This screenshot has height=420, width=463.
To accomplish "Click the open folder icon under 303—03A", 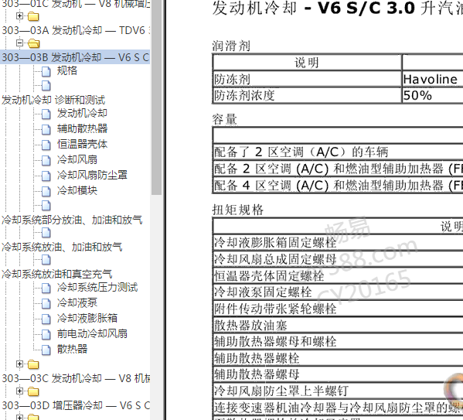I will [x=33, y=44].
